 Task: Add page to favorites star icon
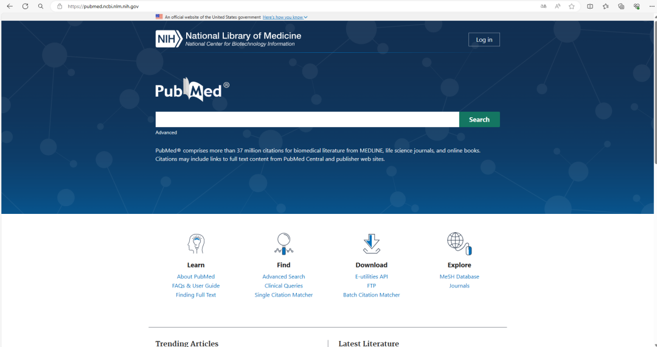pyautogui.click(x=571, y=6)
